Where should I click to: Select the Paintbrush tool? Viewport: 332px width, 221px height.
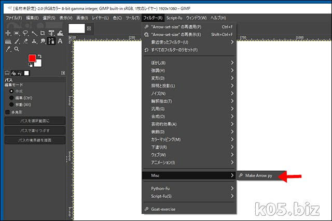click(17, 41)
